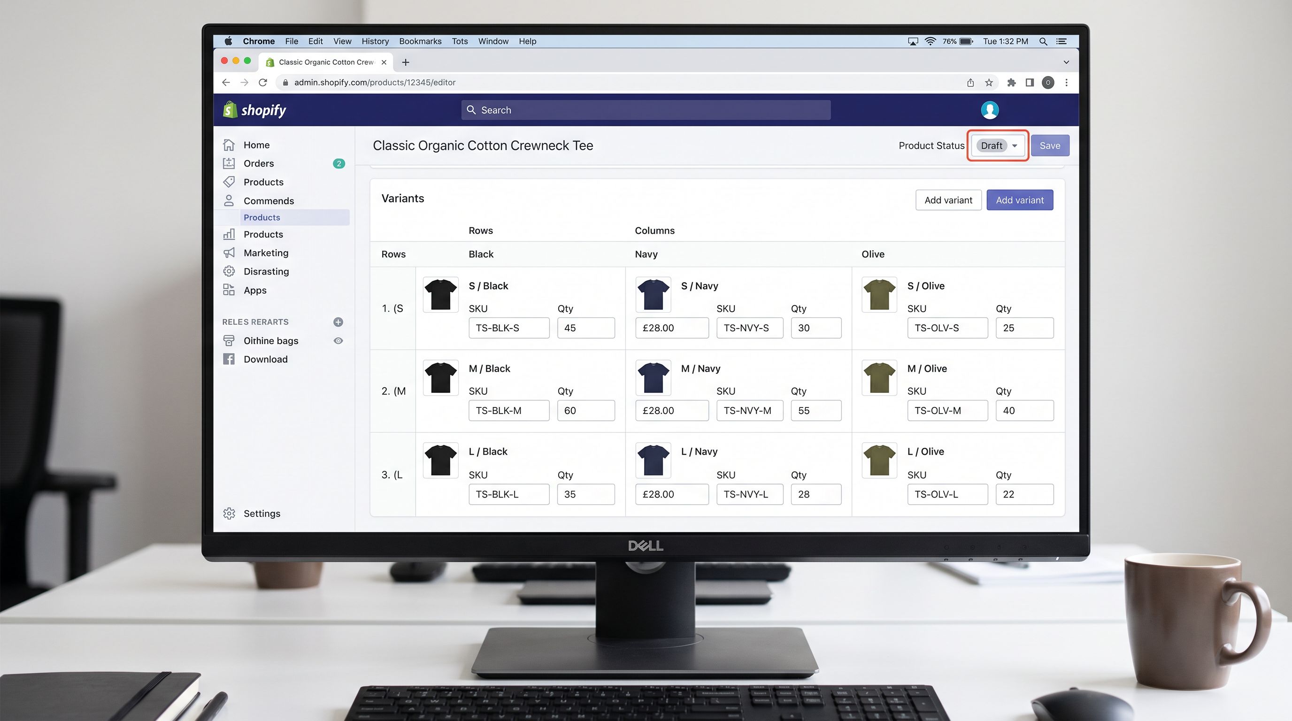Bookmark page with the star icon
1292x721 pixels.
[989, 82]
